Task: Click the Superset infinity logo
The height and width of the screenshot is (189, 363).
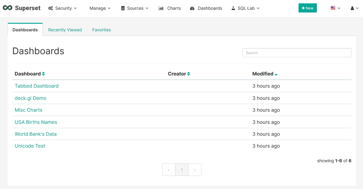Action: coord(7,8)
